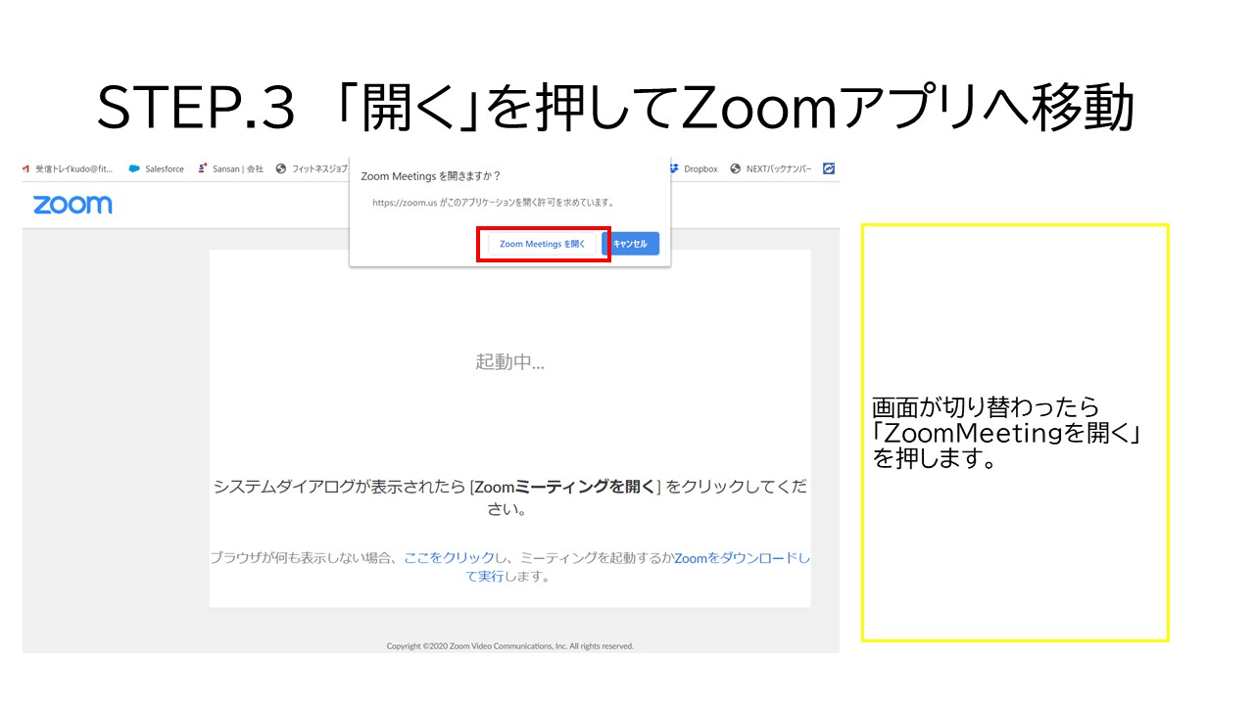
Task: Click the Salesforce cloud bookmark icon
Action: pos(134,168)
